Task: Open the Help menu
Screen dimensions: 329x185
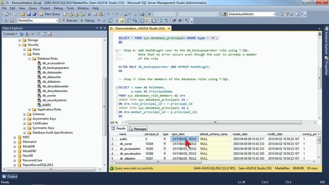Action: [x=95, y=8]
